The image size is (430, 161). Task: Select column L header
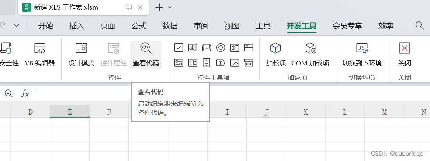coord(345,112)
